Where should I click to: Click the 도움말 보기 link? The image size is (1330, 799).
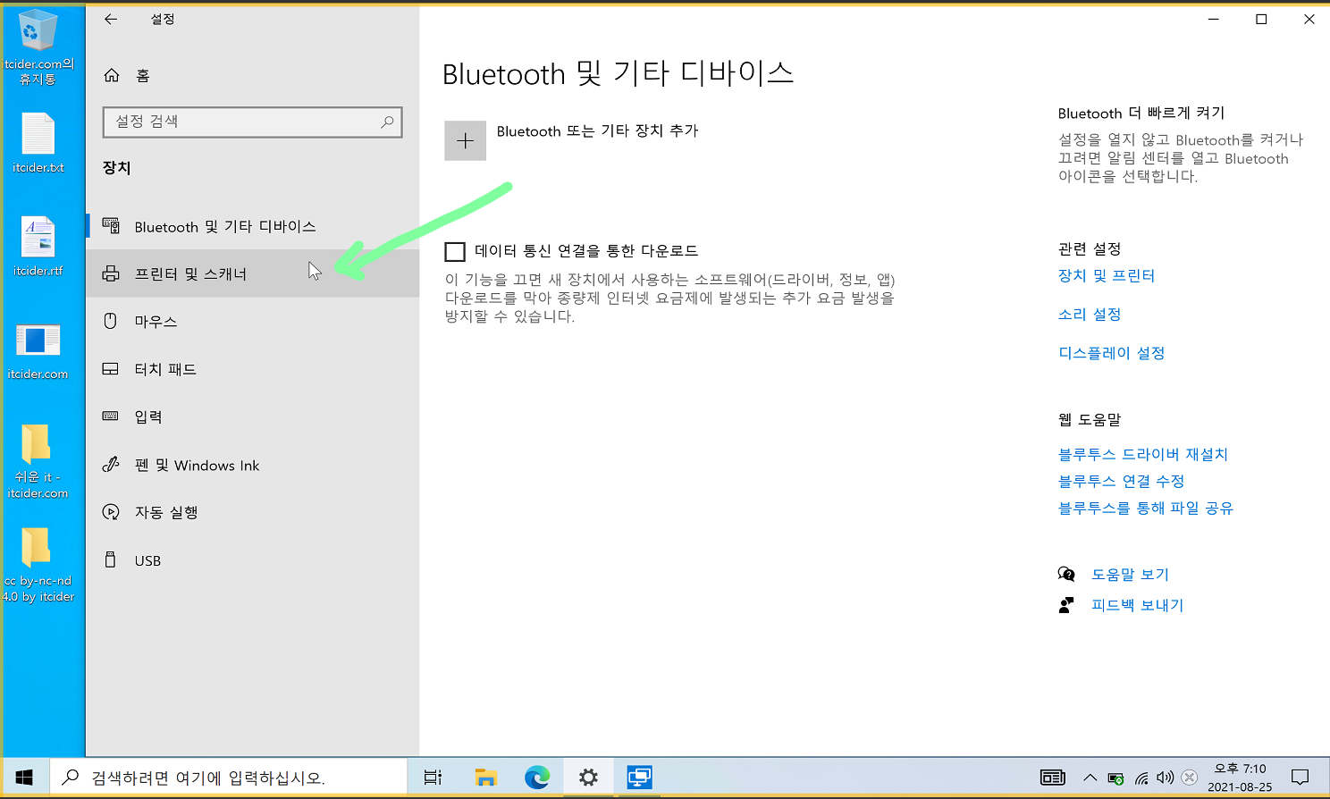tap(1130, 575)
